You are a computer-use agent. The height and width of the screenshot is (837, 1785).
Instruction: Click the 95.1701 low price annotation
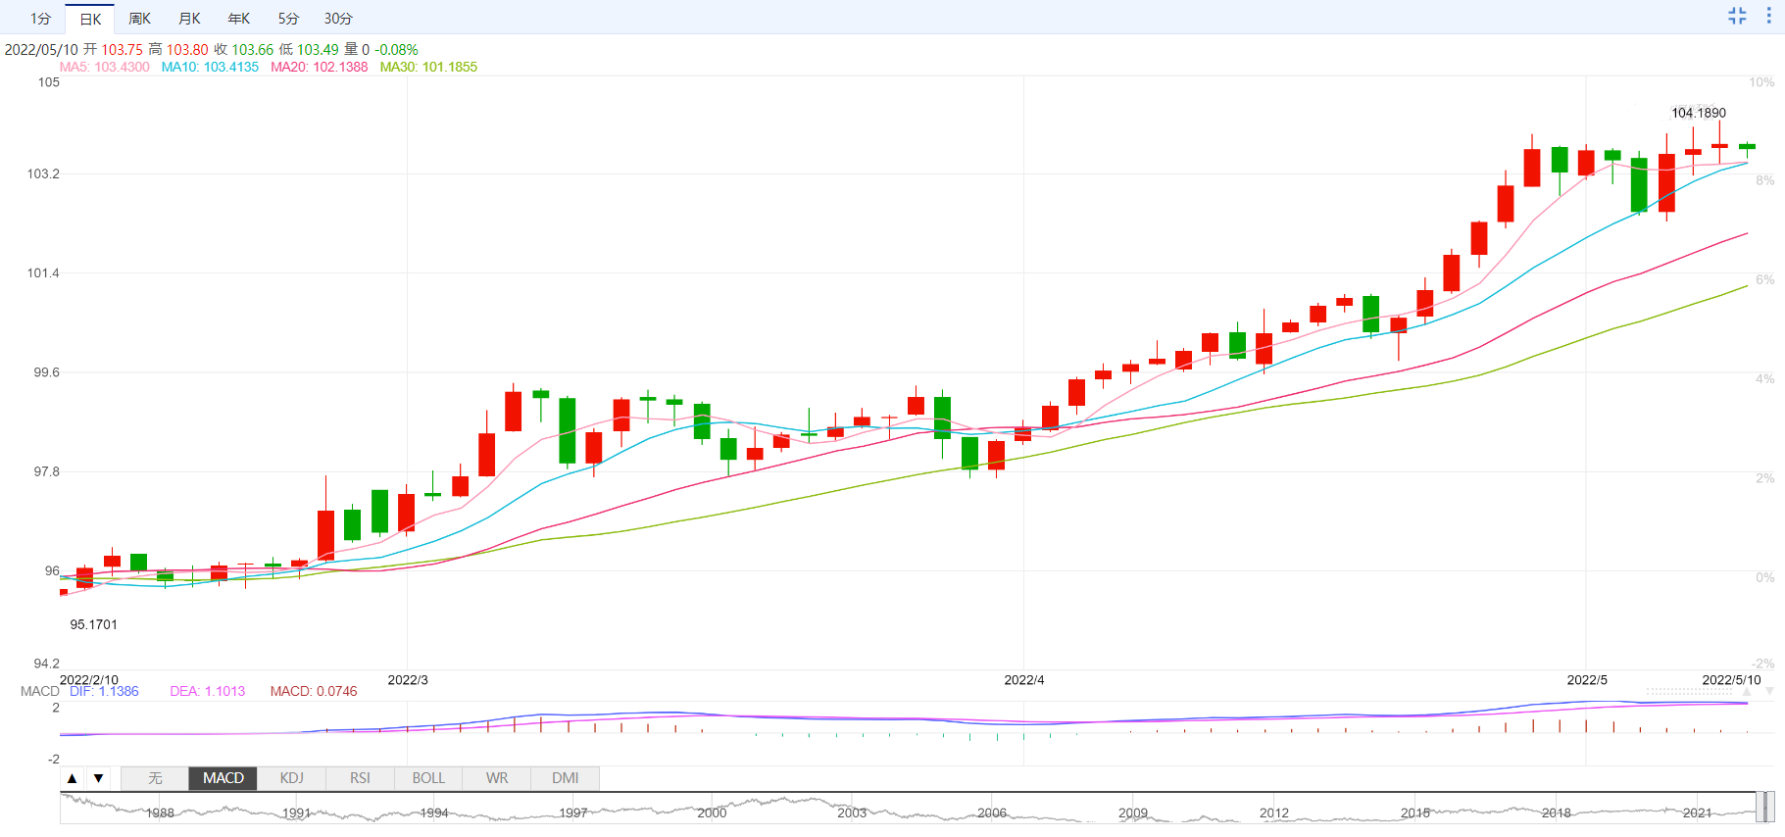pyautogui.click(x=93, y=624)
